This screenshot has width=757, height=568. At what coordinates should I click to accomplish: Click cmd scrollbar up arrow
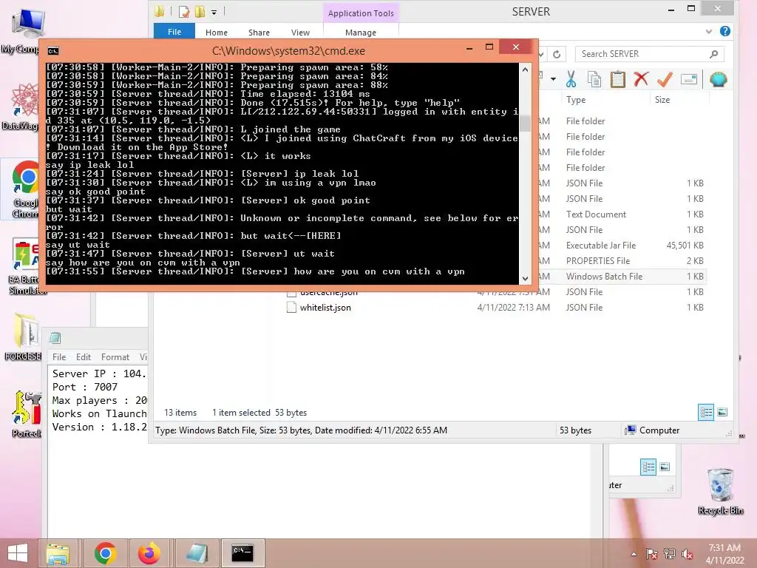(525, 69)
